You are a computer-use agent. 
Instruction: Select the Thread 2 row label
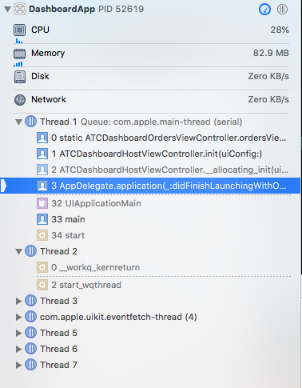[x=58, y=251]
